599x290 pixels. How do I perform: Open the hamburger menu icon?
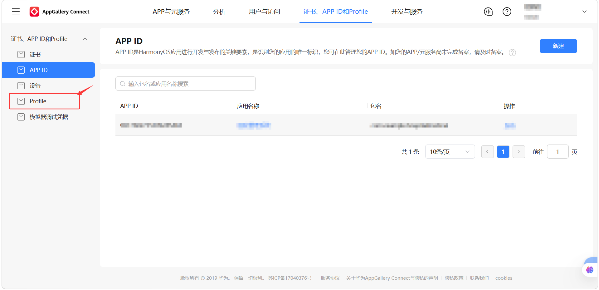[x=16, y=12]
